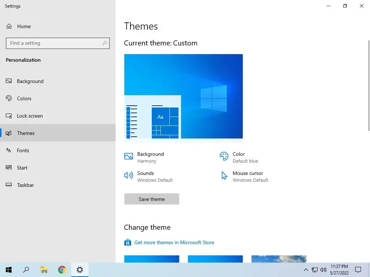Open taskbar Search

[x=26, y=270]
